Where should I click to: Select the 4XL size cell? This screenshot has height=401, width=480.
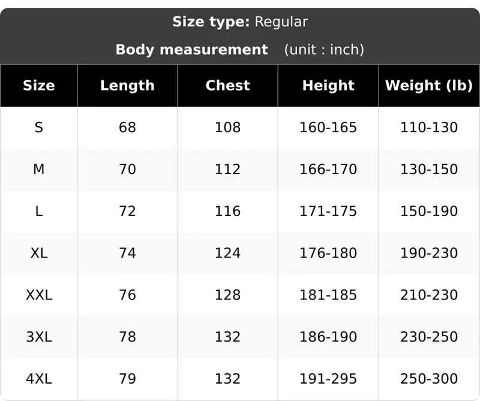click(39, 379)
